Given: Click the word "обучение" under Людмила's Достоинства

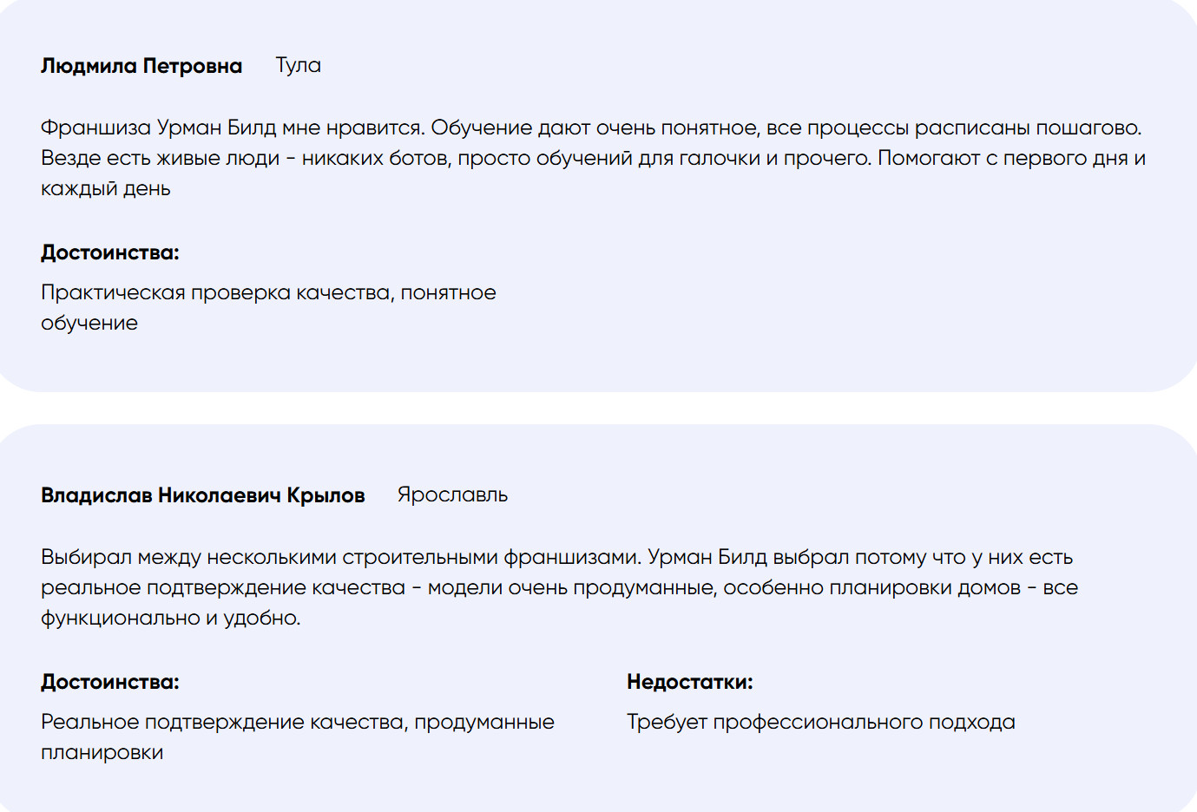Looking at the screenshot, I should pyautogui.click(x=89, y=323).
